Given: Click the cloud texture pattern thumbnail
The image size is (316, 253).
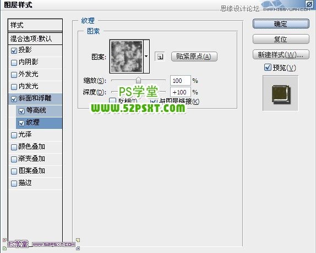Looking at the screenshot, I should tap(127, 57).
